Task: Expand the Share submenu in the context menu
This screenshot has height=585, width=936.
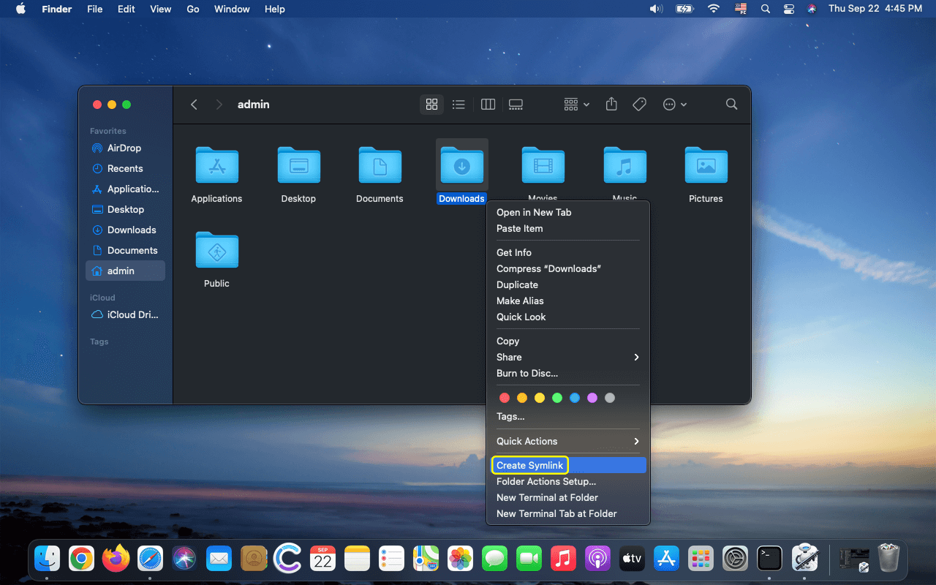Action: (567, 357)
